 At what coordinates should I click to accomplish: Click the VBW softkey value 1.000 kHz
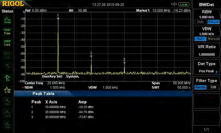207,34
